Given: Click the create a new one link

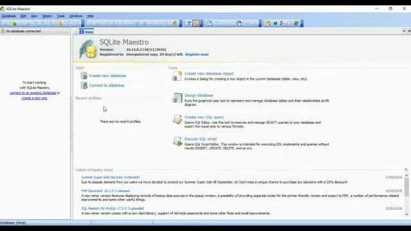Looking at the screenshot, I should coord(34,98).
